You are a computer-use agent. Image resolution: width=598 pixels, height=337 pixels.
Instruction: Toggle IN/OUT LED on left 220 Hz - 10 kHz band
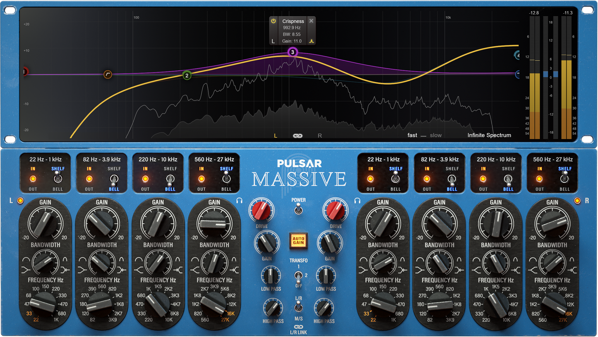pyautogui.click(x=145, y=179)
